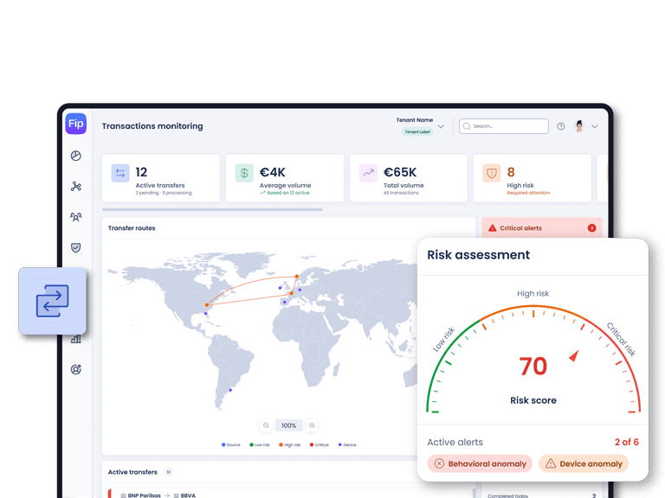665x498 pixels.
Task: Open the Tenant Name dropdown chevron
Action: click(441, 126)
